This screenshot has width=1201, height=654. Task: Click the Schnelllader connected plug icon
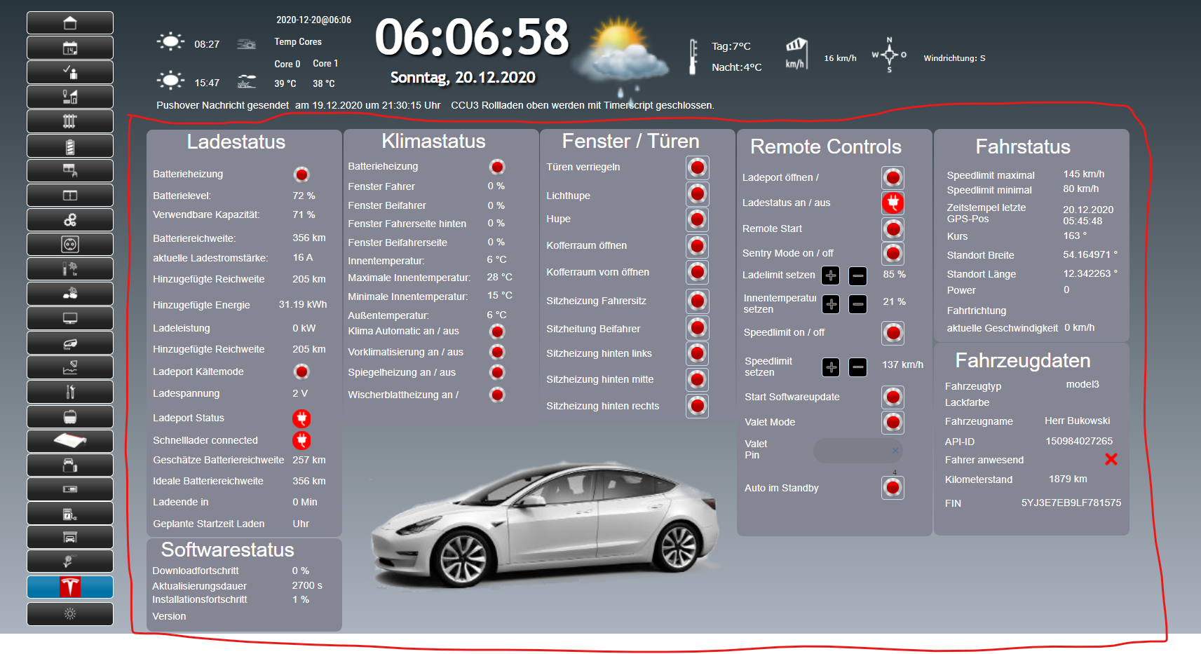click(x=301, y=440)
